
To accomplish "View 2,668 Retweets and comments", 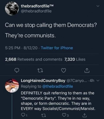I will [34, 59].
